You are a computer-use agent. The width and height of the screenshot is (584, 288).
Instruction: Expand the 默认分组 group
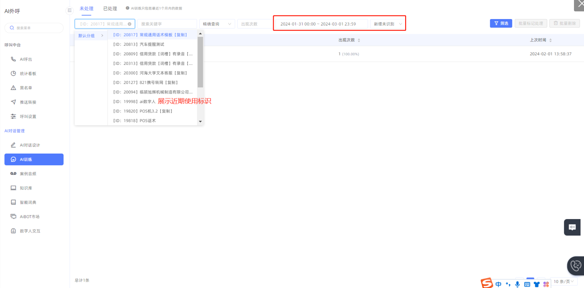[x=91, y=36]
